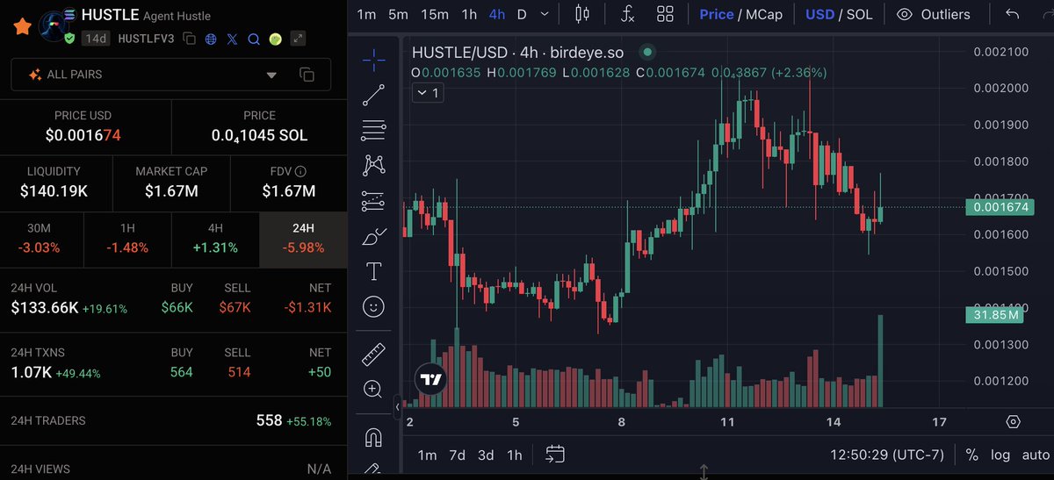
Task: Copy the HUSTLFV3 token address
Action: coord(191,39)
